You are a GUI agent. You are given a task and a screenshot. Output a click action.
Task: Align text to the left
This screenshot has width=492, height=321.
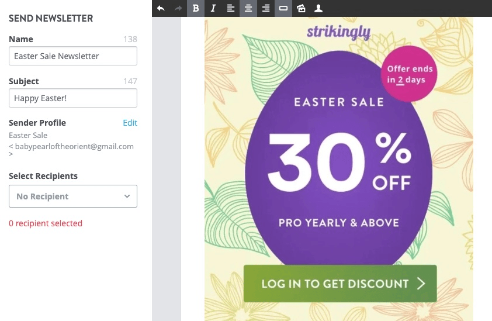pyautogui.click(x=231, y=8)
